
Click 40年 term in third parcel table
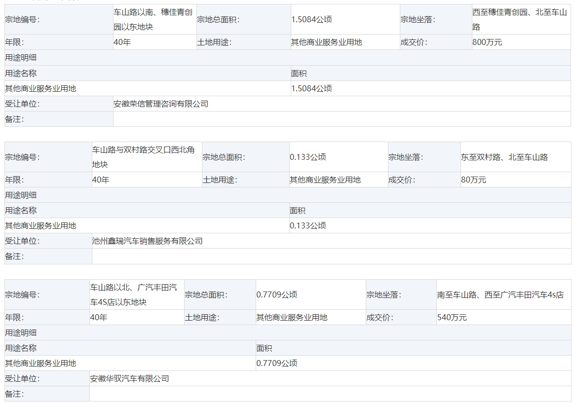tap(99, 317)
